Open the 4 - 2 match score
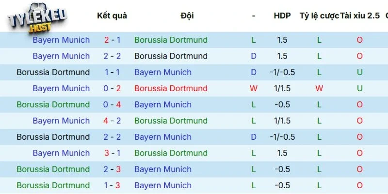 point(112,121)
